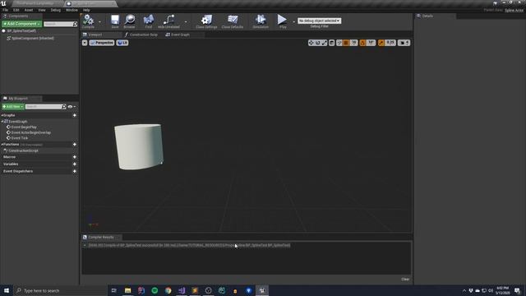Add a new graph with the plus icon
Image resolution: width=526 pixels, height=296 pixels.
tap(75, 115)
